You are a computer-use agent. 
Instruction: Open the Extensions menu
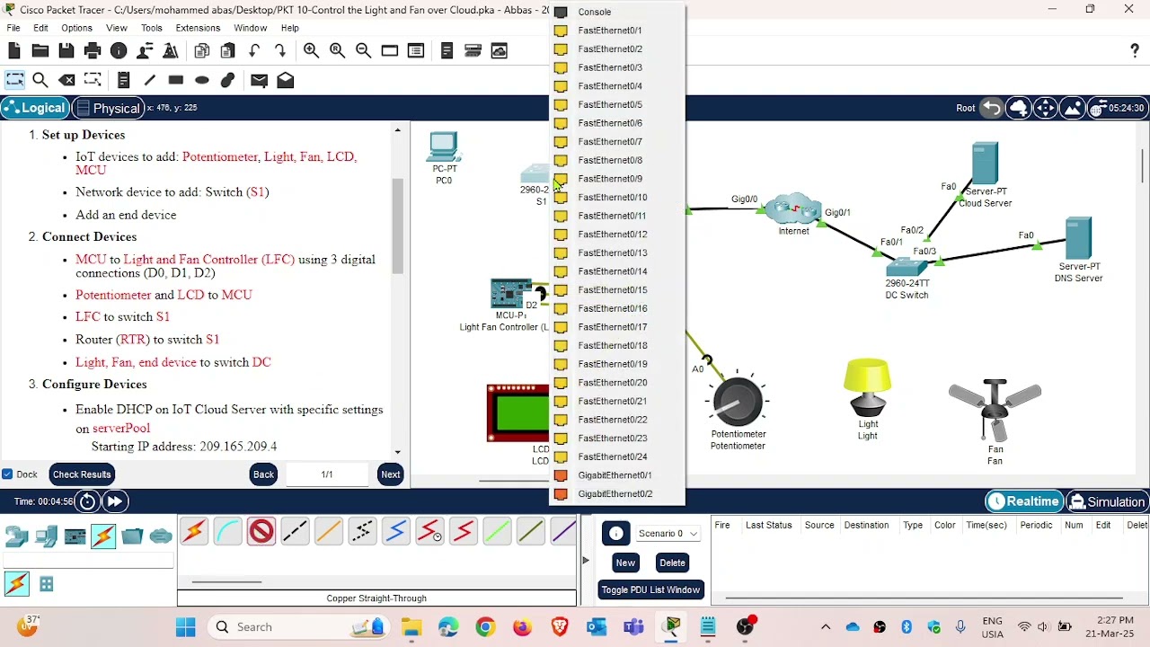198,28
